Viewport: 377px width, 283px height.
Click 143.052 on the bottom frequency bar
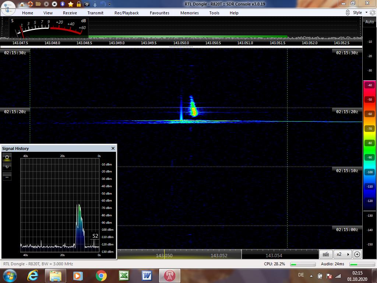coord(219,256)
